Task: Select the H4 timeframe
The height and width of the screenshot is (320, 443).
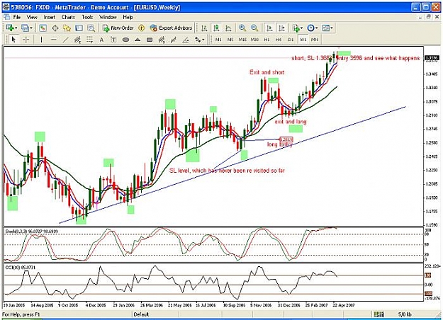Action: pos(279,40)
